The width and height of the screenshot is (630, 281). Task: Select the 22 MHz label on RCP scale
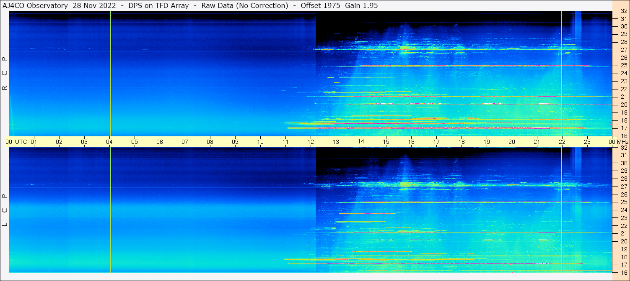coord(624,89)
